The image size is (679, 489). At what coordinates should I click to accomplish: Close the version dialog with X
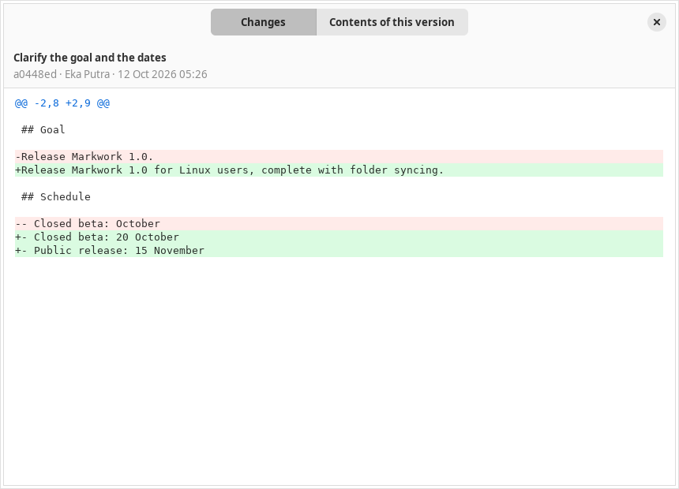[656, 22]
